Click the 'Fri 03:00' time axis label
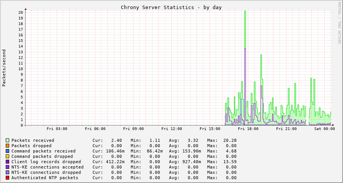343x183 pixels. (57, 129)
